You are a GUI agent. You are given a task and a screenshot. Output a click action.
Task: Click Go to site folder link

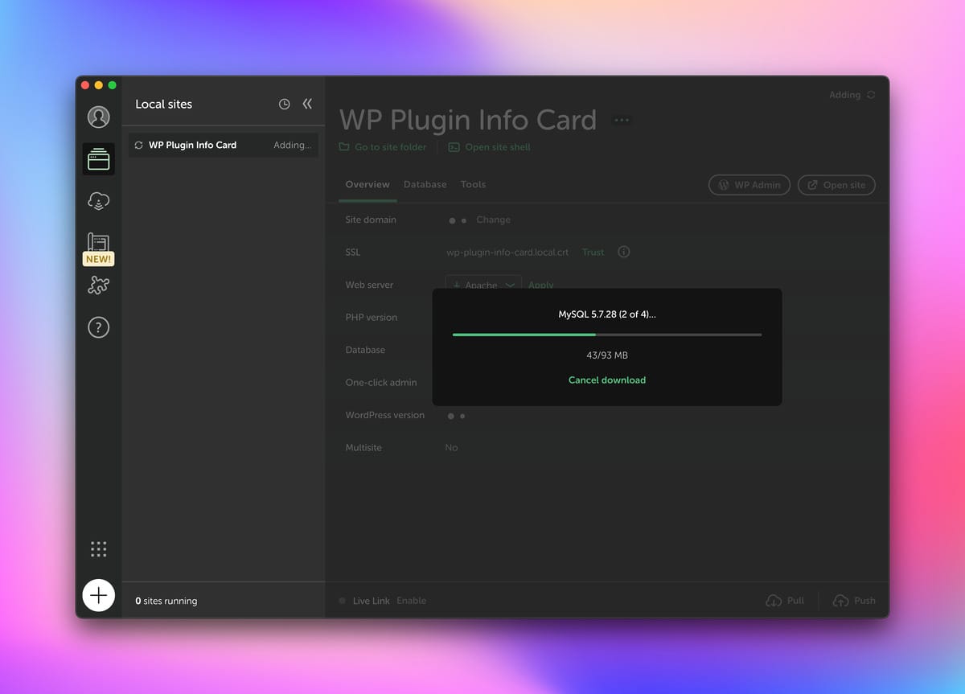[383, 147]
